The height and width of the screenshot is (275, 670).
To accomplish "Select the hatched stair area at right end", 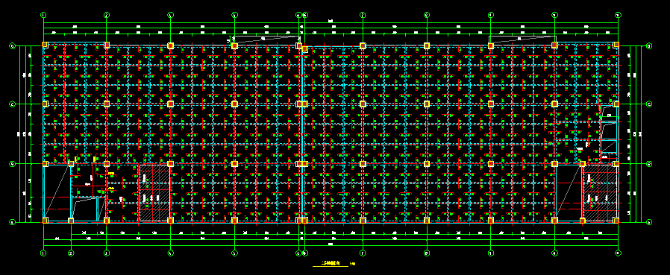I will point(601,193).
